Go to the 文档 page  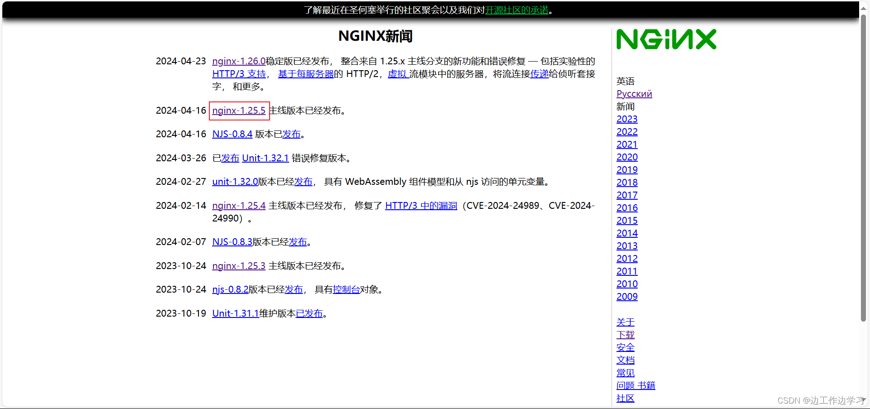click(x=625, y=360)
